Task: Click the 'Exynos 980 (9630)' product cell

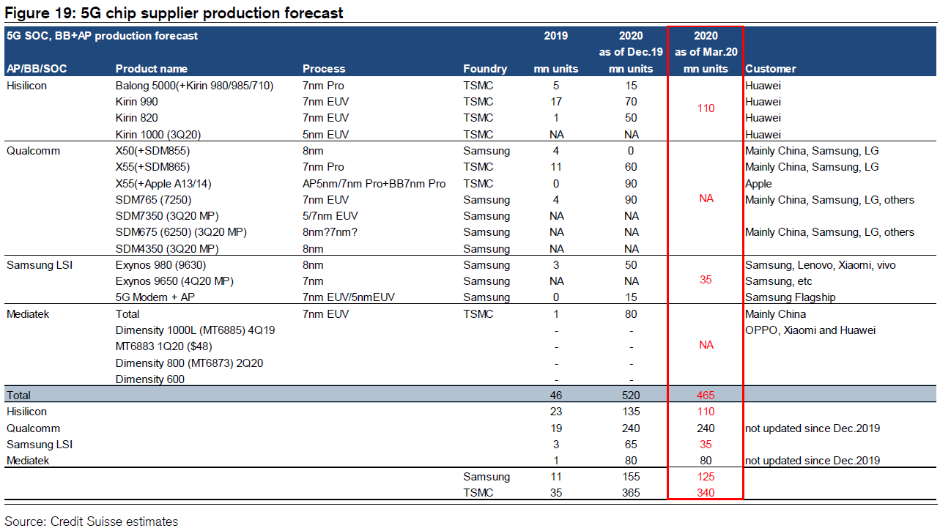Action: (x=159, y=265)
